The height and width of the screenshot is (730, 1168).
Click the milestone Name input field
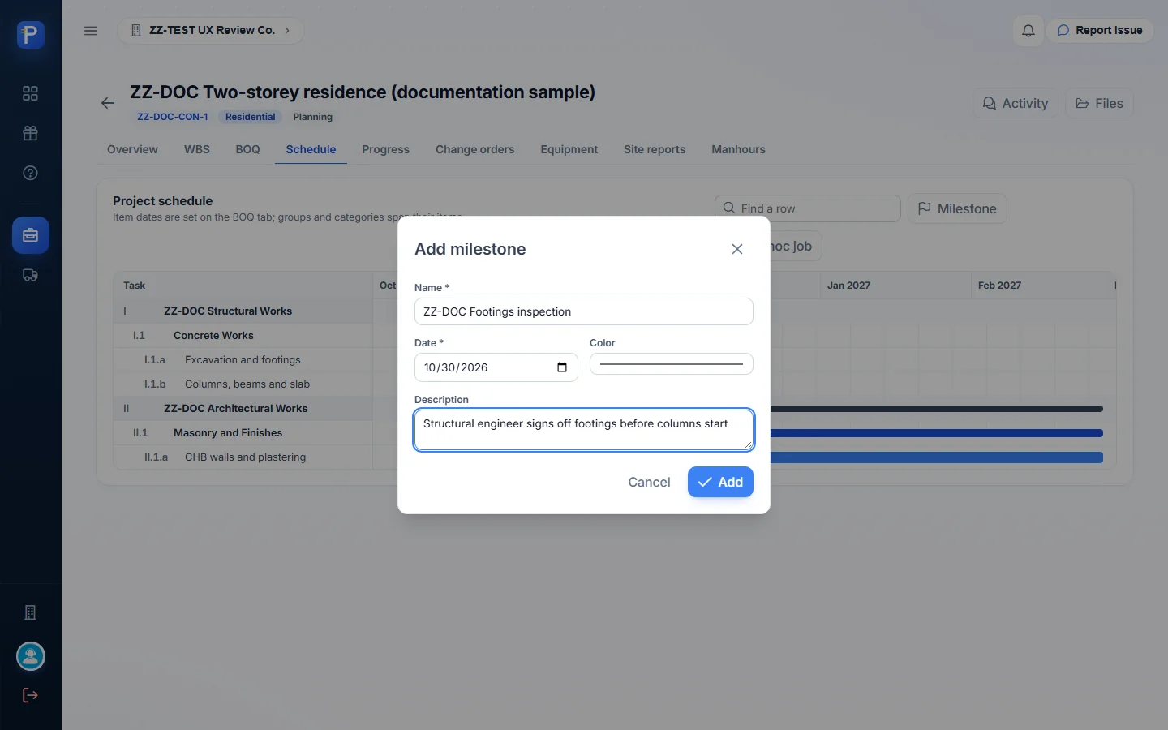(584, 311)
